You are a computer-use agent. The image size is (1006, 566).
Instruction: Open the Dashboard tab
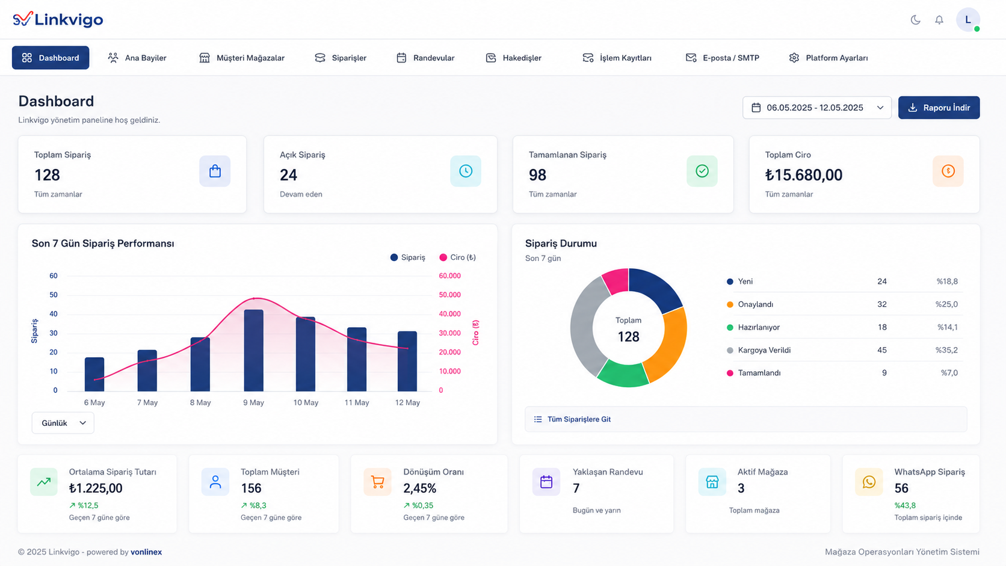point(51,58)
